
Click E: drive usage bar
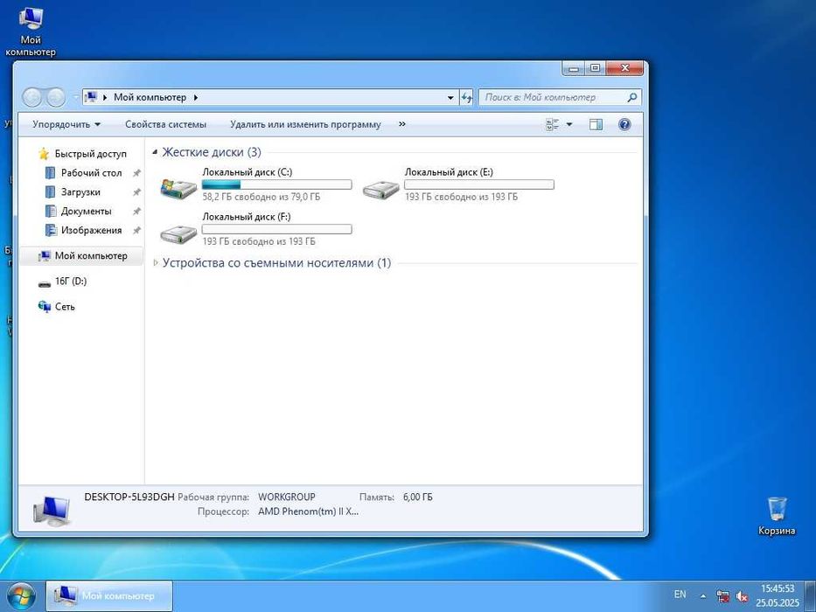click(479, 184)
